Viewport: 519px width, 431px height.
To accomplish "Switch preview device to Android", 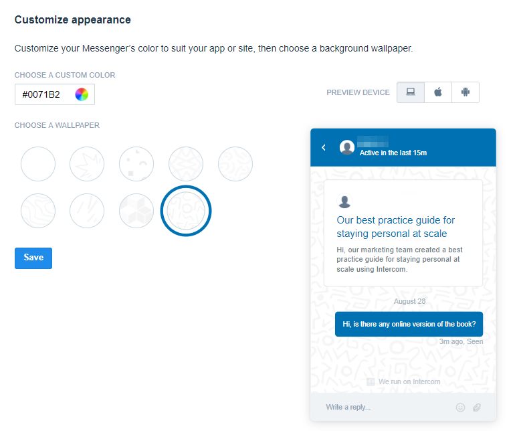I will click(x=465, y=92).
